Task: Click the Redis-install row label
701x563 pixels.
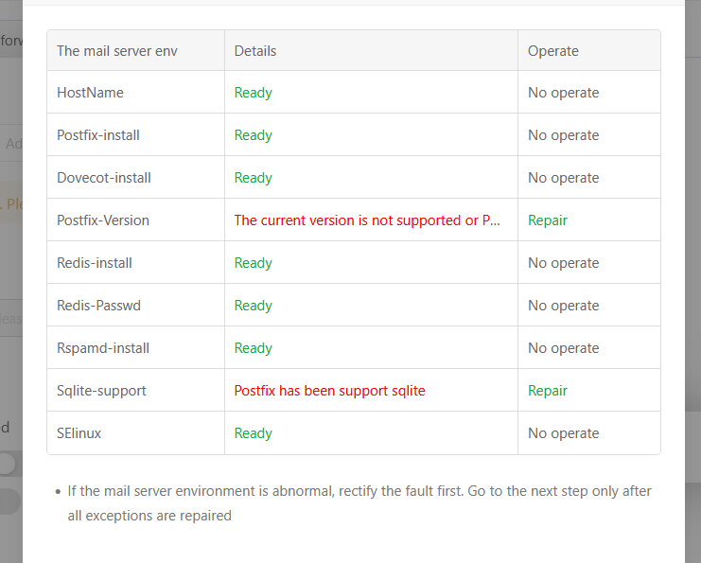Action: click(x=95, y=263)
